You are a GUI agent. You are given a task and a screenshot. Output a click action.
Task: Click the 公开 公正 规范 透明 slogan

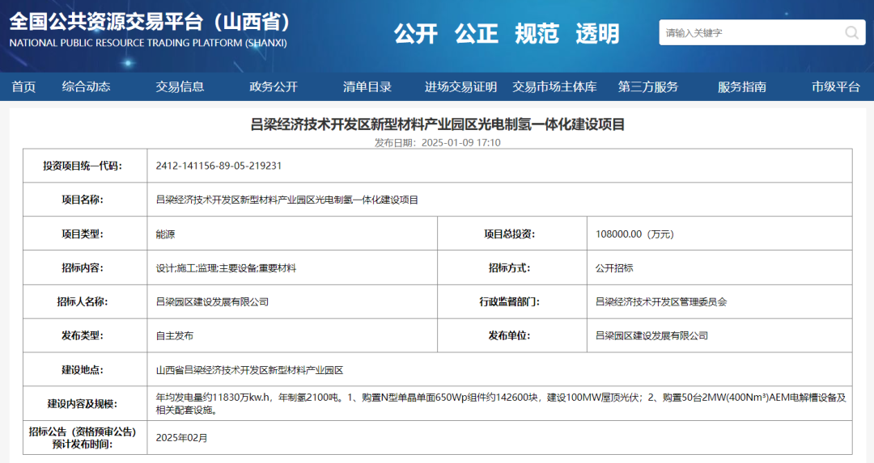pos(507,33)
